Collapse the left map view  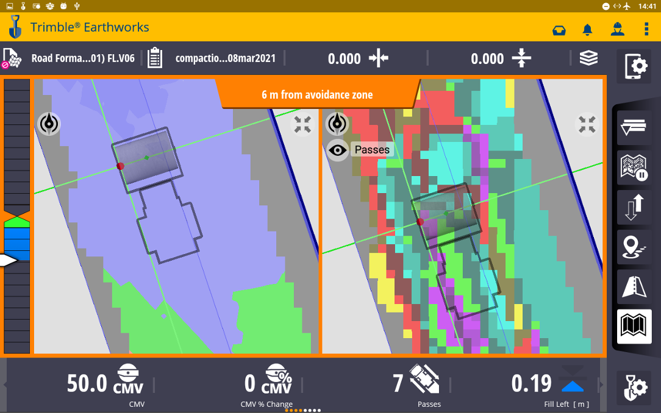tap(302, 125)
